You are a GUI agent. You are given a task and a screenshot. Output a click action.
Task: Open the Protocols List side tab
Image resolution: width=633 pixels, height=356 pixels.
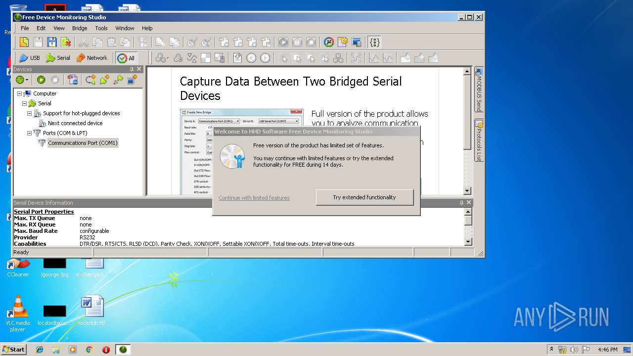479,140
